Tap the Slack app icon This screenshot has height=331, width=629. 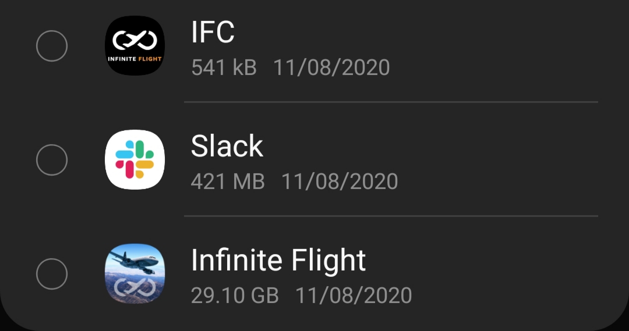tap(135, 159)
